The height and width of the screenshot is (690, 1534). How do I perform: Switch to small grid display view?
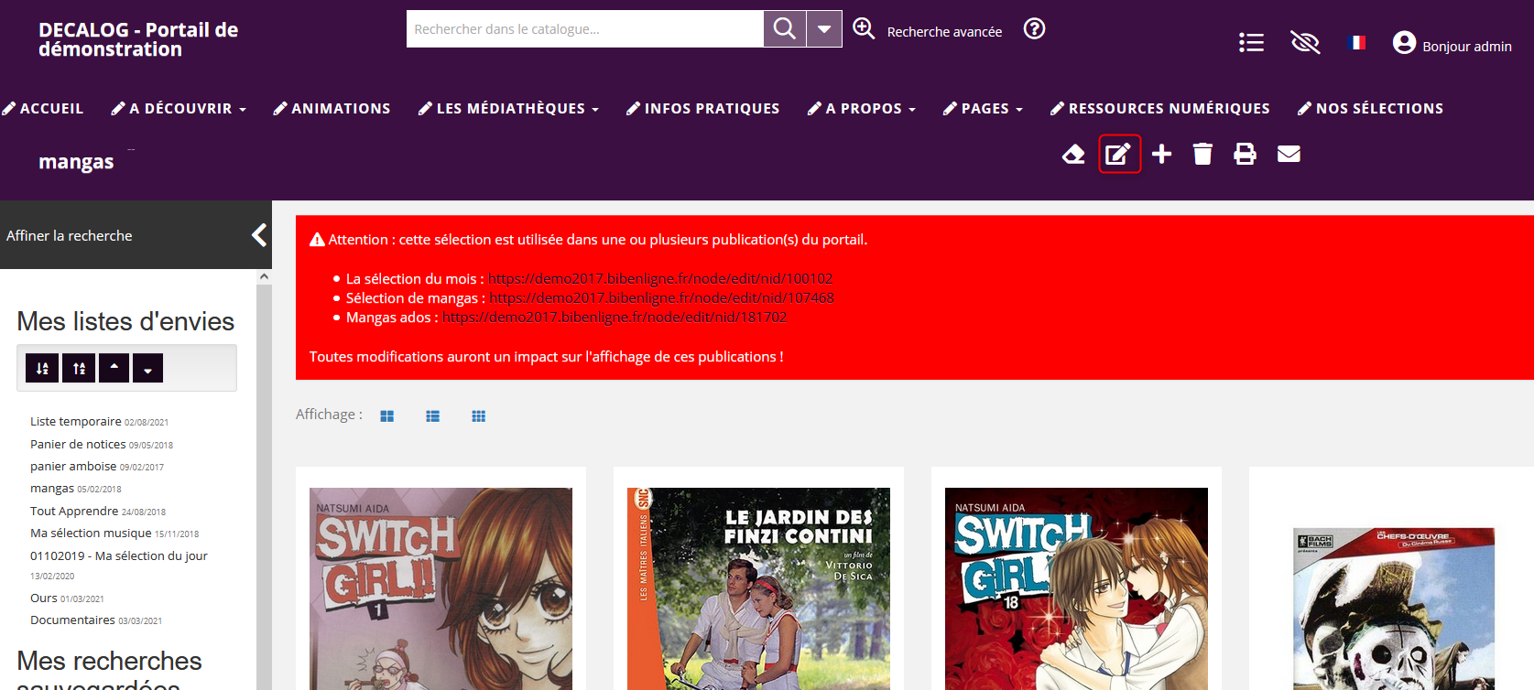coord(479,416)
